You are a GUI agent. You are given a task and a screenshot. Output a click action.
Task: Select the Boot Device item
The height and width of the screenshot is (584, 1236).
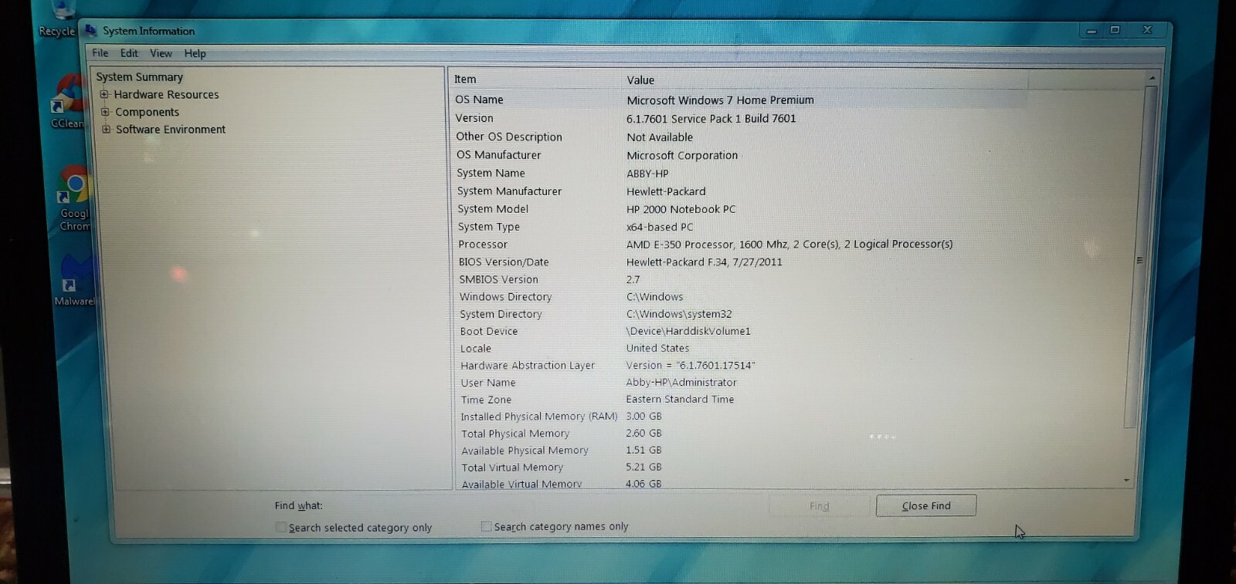489,331
